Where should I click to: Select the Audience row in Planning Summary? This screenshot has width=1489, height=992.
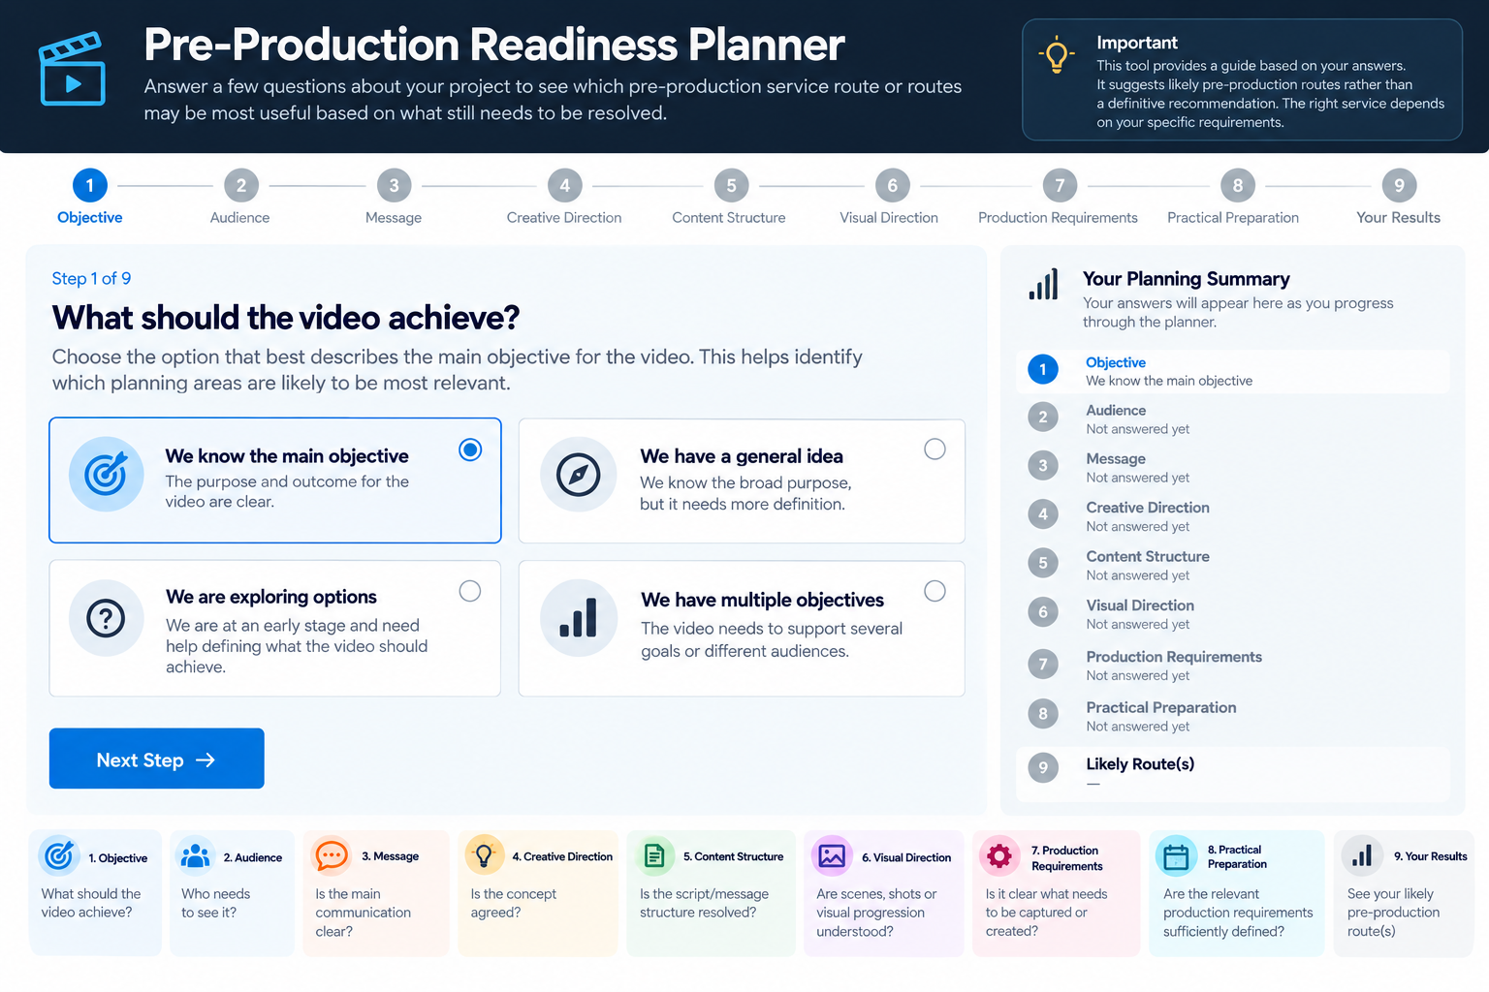[x=1233, y=418]
